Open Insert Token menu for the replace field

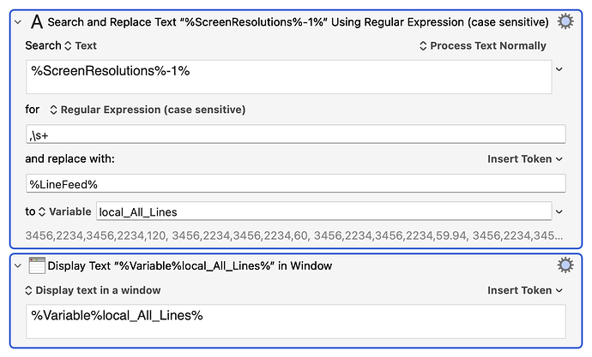pyautogui.click(x=525, y=159)
